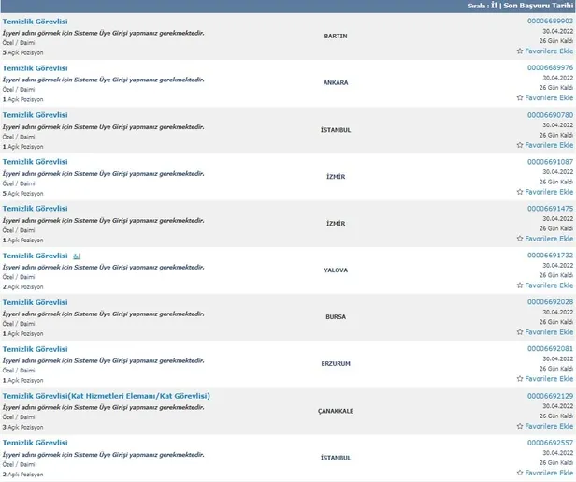The height and width of the screenshot is (482, 576).
Task: Click Favorilere Ekle text for listing 00006691087
Action: (x=549, y=192)
